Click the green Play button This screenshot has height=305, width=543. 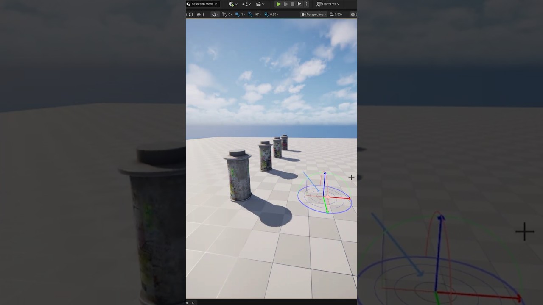click(x=278, y=4)
